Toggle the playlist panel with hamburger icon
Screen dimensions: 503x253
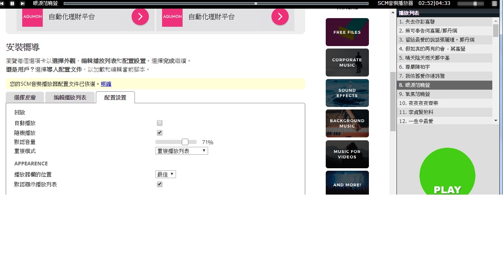pos(494,3)
